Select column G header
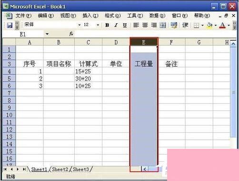Image resolution: width=239 pixels, height=181 pixels. [x=199, y=42]
